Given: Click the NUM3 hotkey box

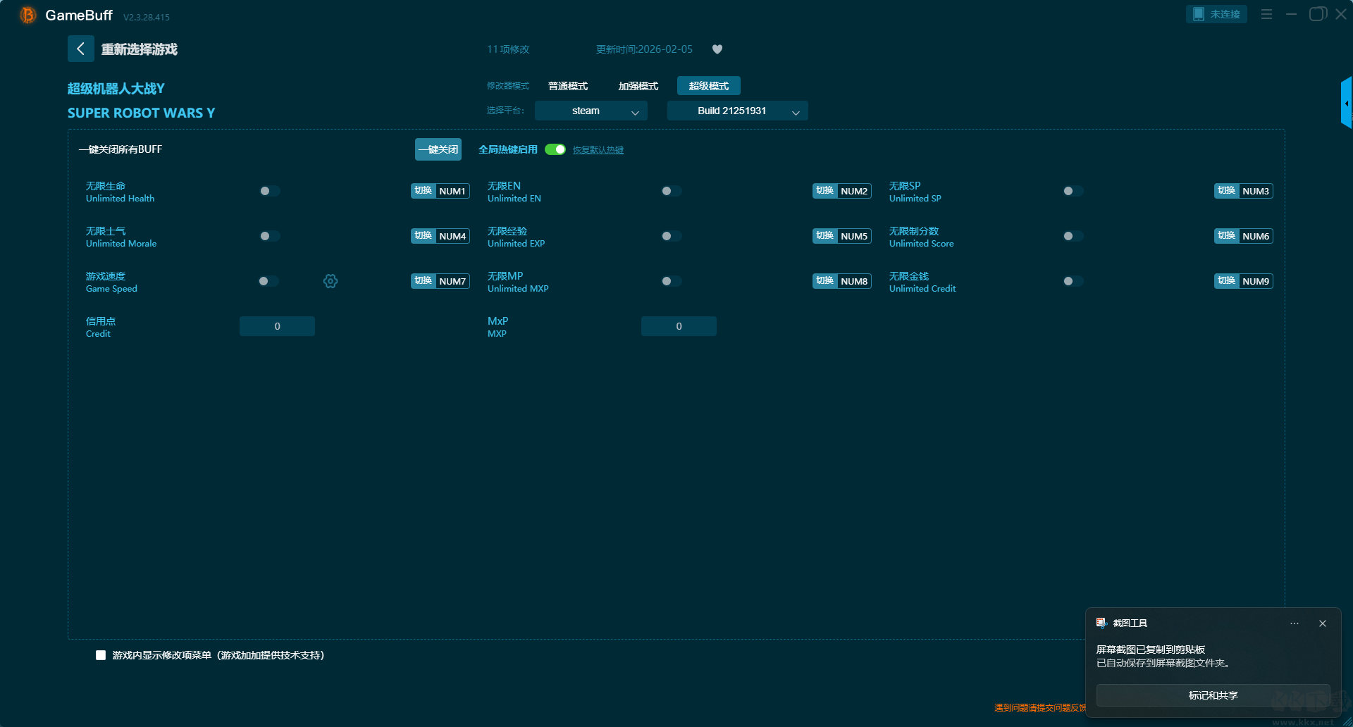Looking at the screenshot, I should tap(1256, 191).
